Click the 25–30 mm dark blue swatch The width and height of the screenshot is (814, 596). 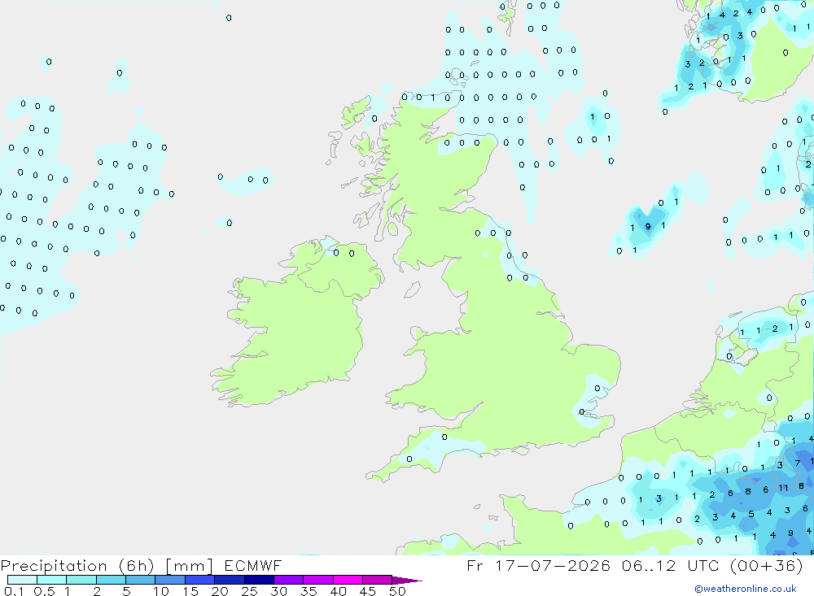click(x=259, y=580)
